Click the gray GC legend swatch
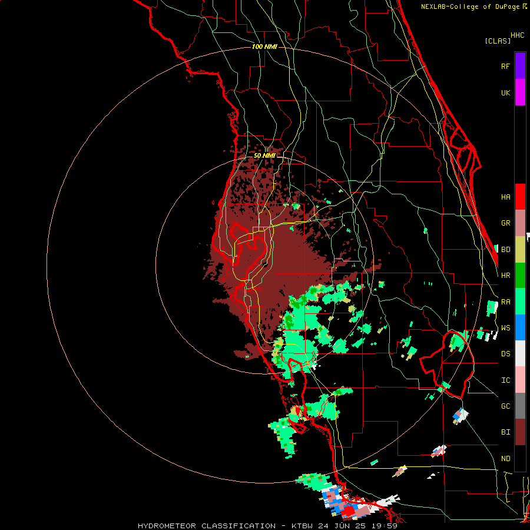The image size is (530, 530). (x=520, y=406)
